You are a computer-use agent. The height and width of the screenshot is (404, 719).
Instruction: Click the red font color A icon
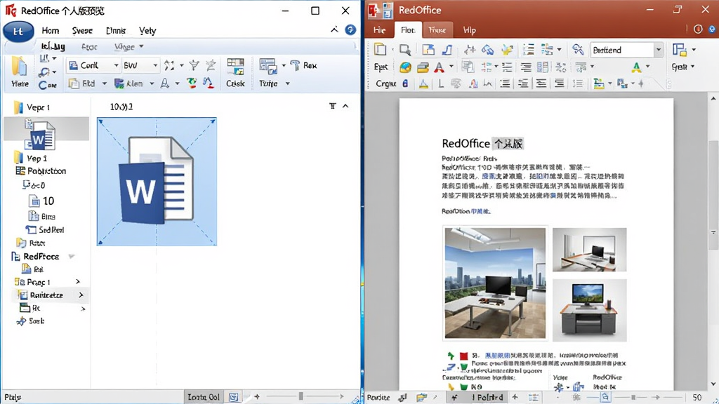point(439,67)
